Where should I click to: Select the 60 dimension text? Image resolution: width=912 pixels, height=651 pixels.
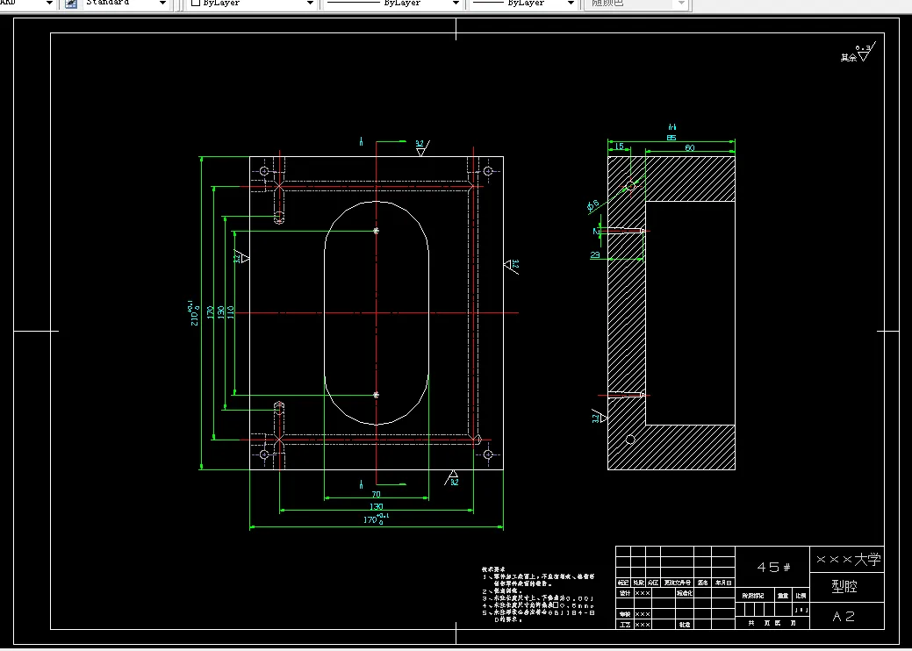click(689, 147)
